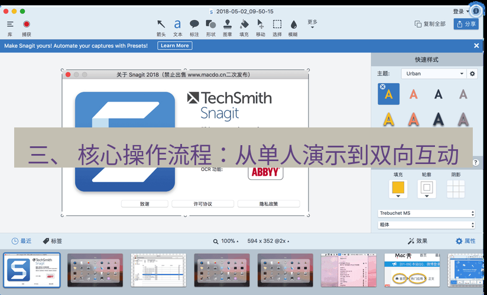Open the Urban theme dropdown
Screen dimensions: 487x295
(x=434, y=74)
